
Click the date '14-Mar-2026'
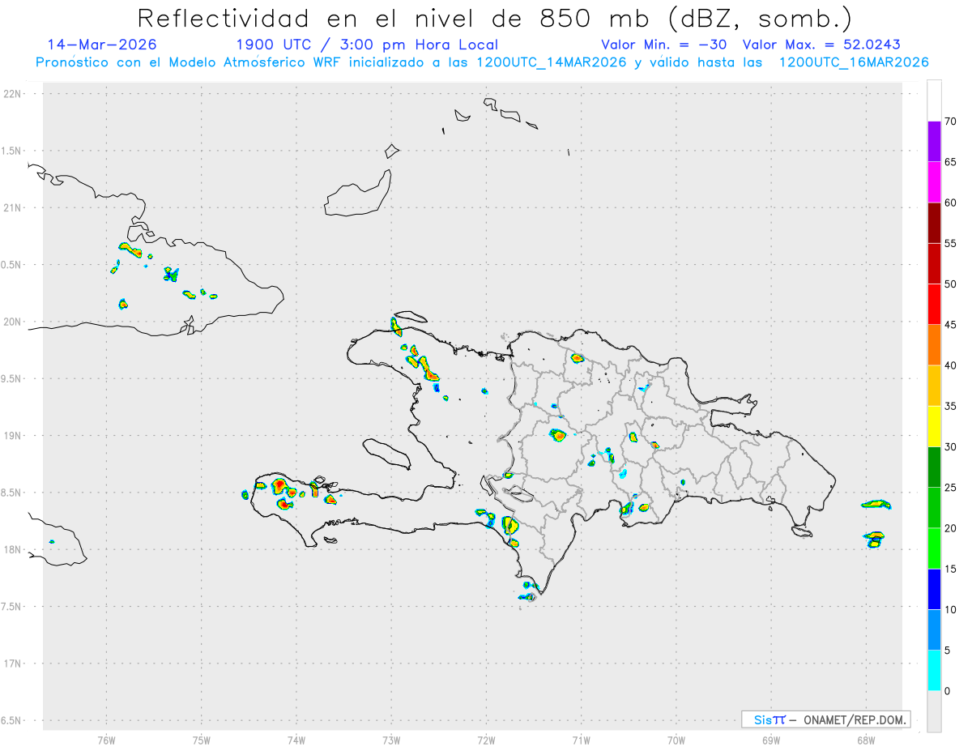pyautogui.click(x=102, y=45)
